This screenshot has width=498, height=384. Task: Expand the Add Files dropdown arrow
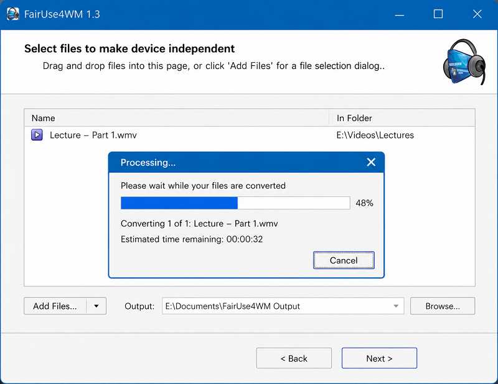click(96, 306)
